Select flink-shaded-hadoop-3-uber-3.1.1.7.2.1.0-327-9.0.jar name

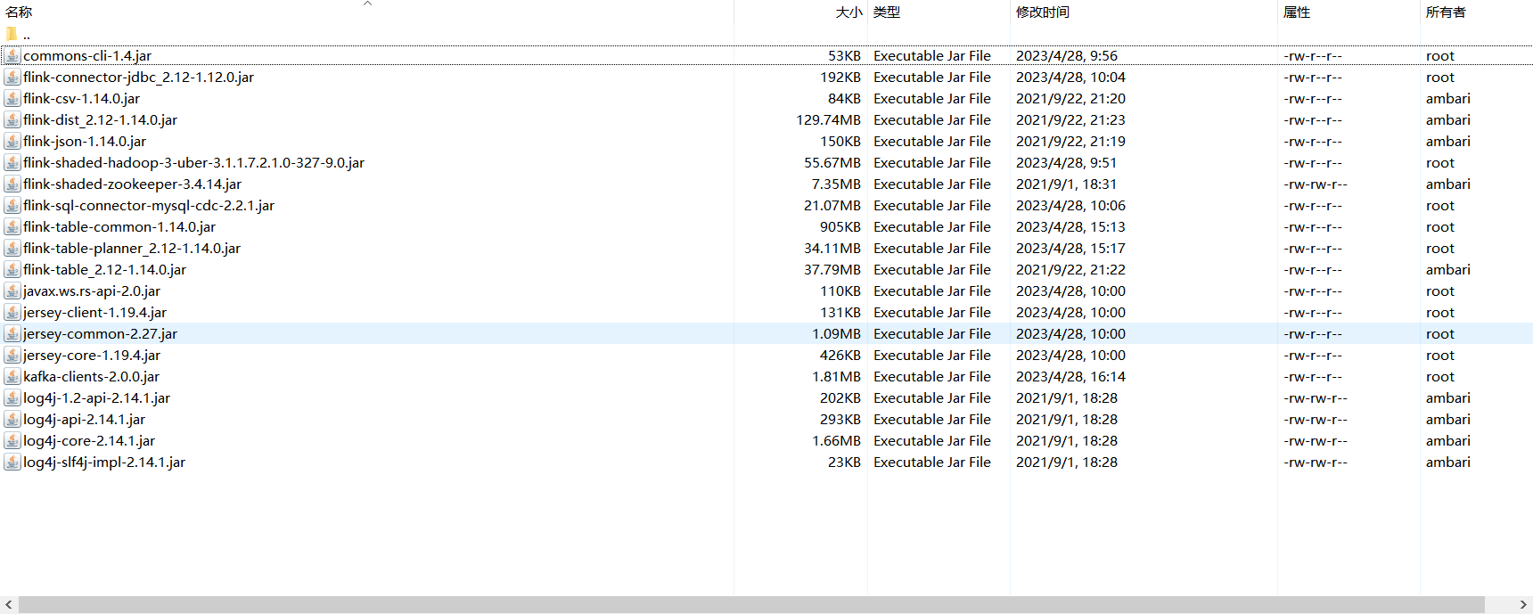click(193, 162)
